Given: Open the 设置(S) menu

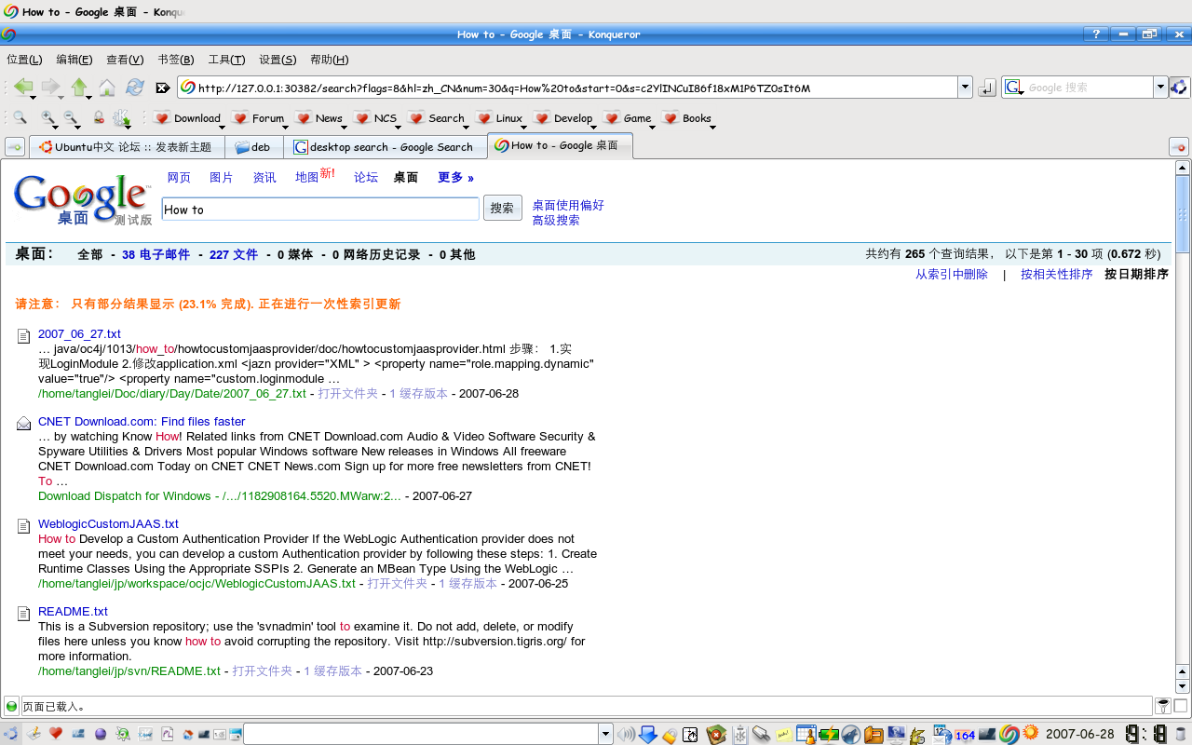Looking at the screenshot, I should coord(278,60).
